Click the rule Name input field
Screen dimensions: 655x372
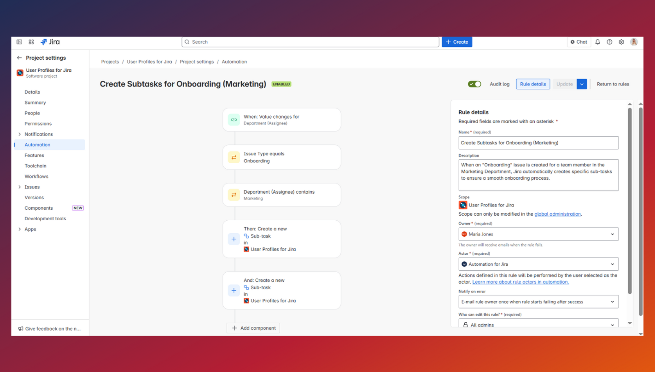538,143
